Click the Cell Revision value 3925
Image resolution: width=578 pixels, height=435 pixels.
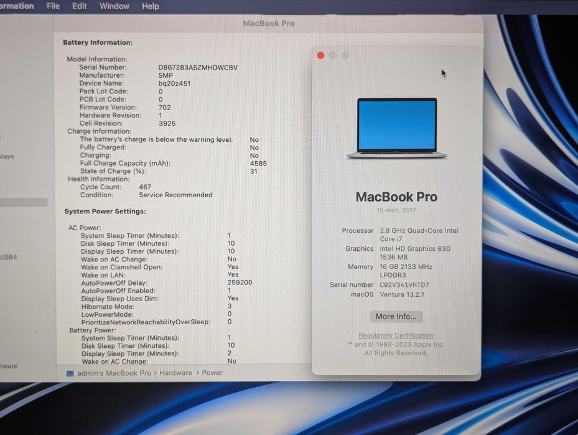(167, 123)
